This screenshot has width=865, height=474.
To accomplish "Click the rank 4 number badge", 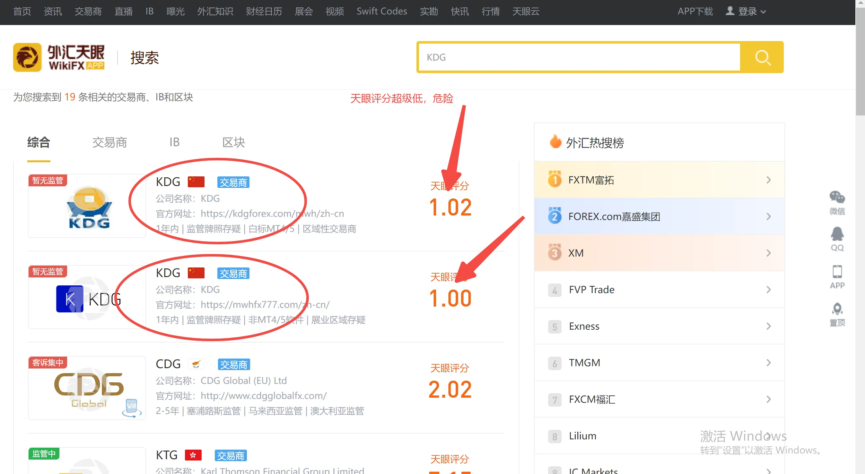I will point(555,290).
